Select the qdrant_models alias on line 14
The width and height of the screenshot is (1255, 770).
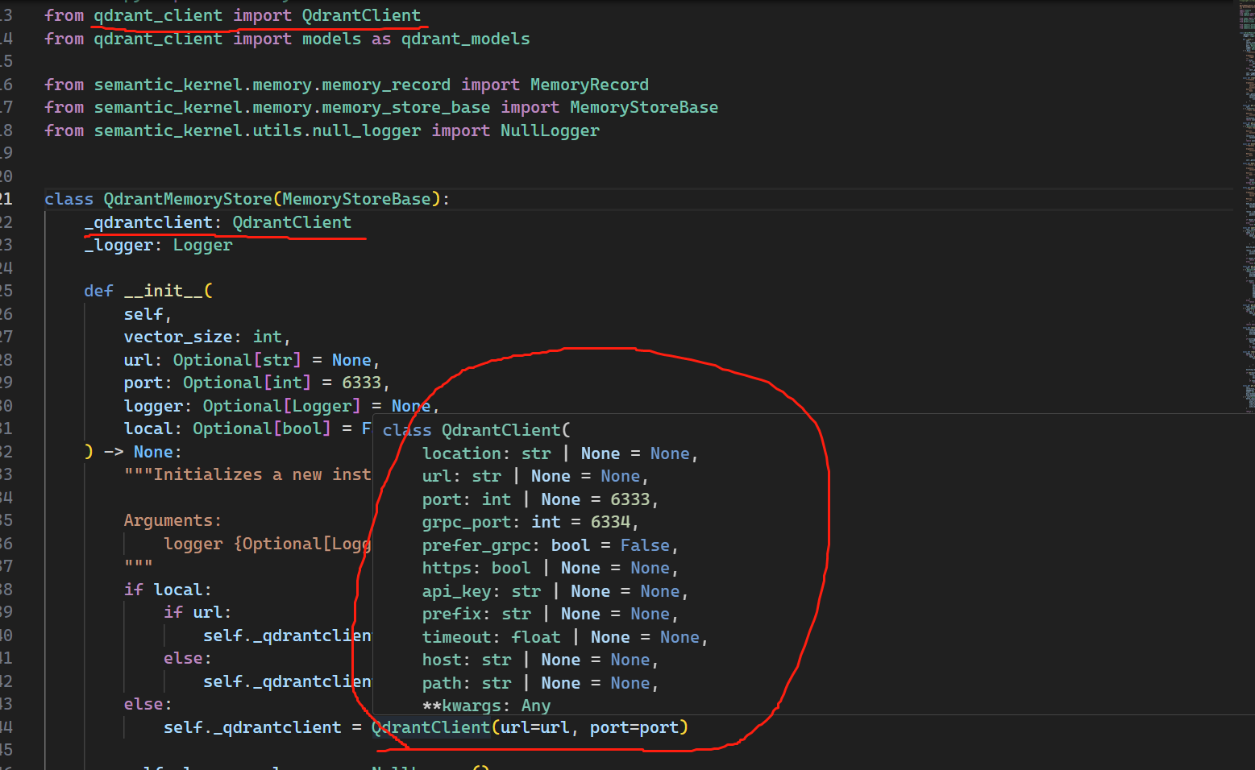click(464, 38)
